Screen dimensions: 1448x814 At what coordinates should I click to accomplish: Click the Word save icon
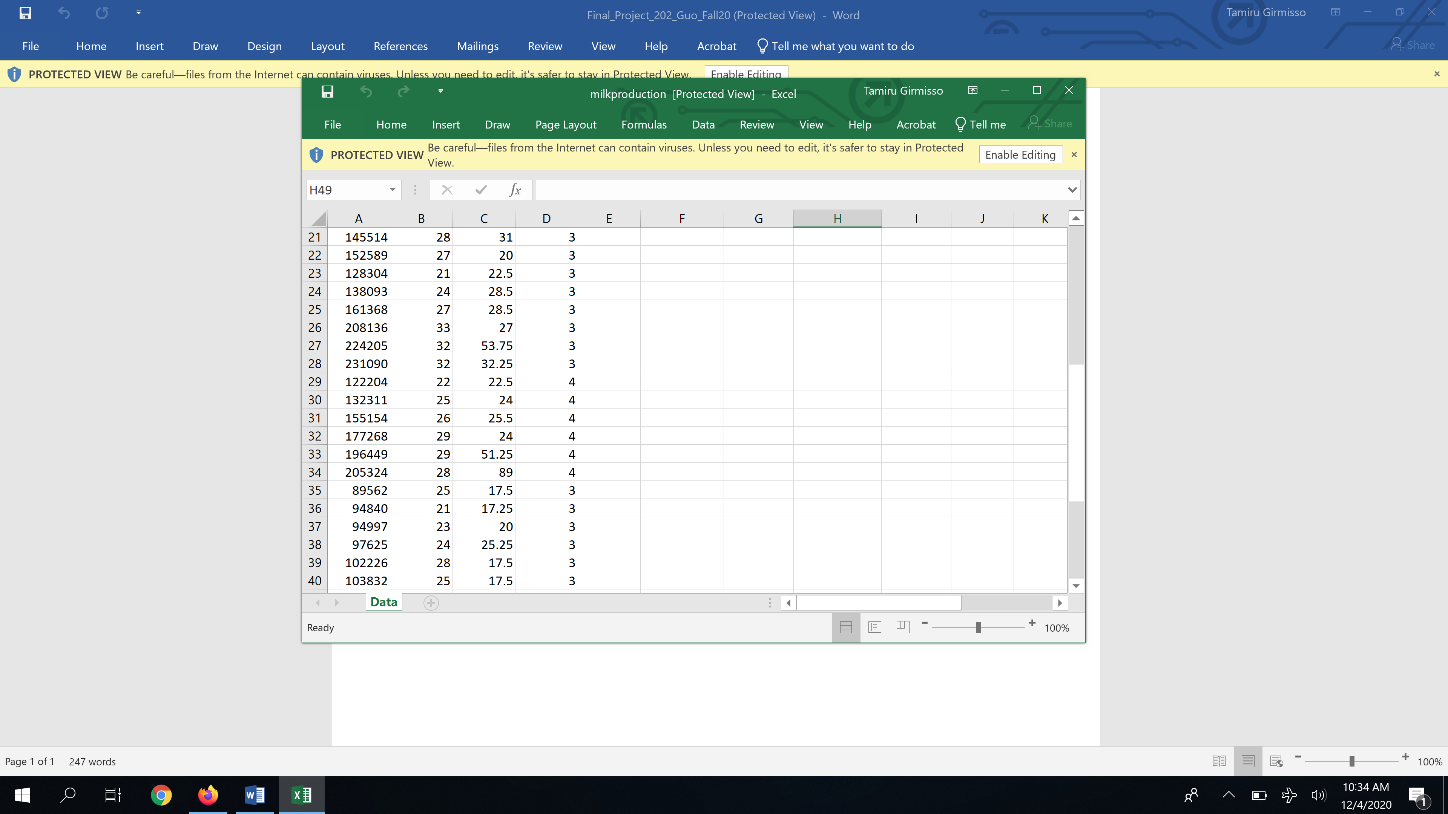coord(25,13)
